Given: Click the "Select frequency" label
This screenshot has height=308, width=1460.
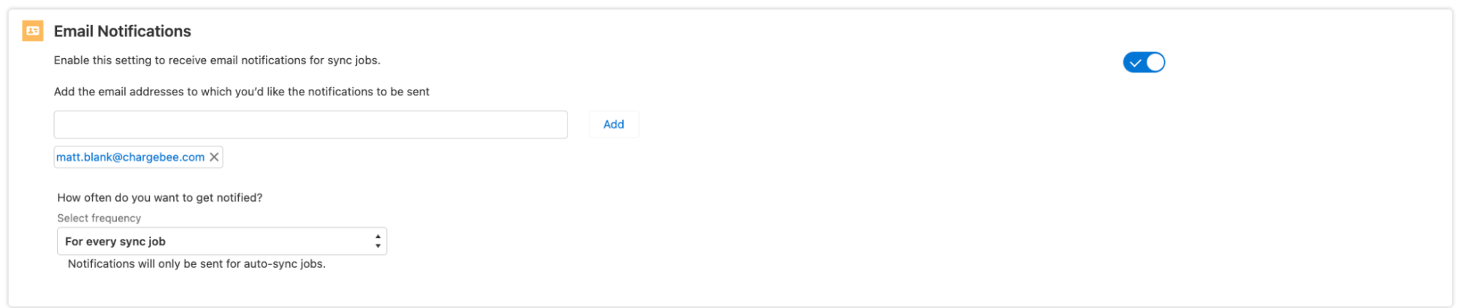Looking at the screenshot, I should [99, 218].
